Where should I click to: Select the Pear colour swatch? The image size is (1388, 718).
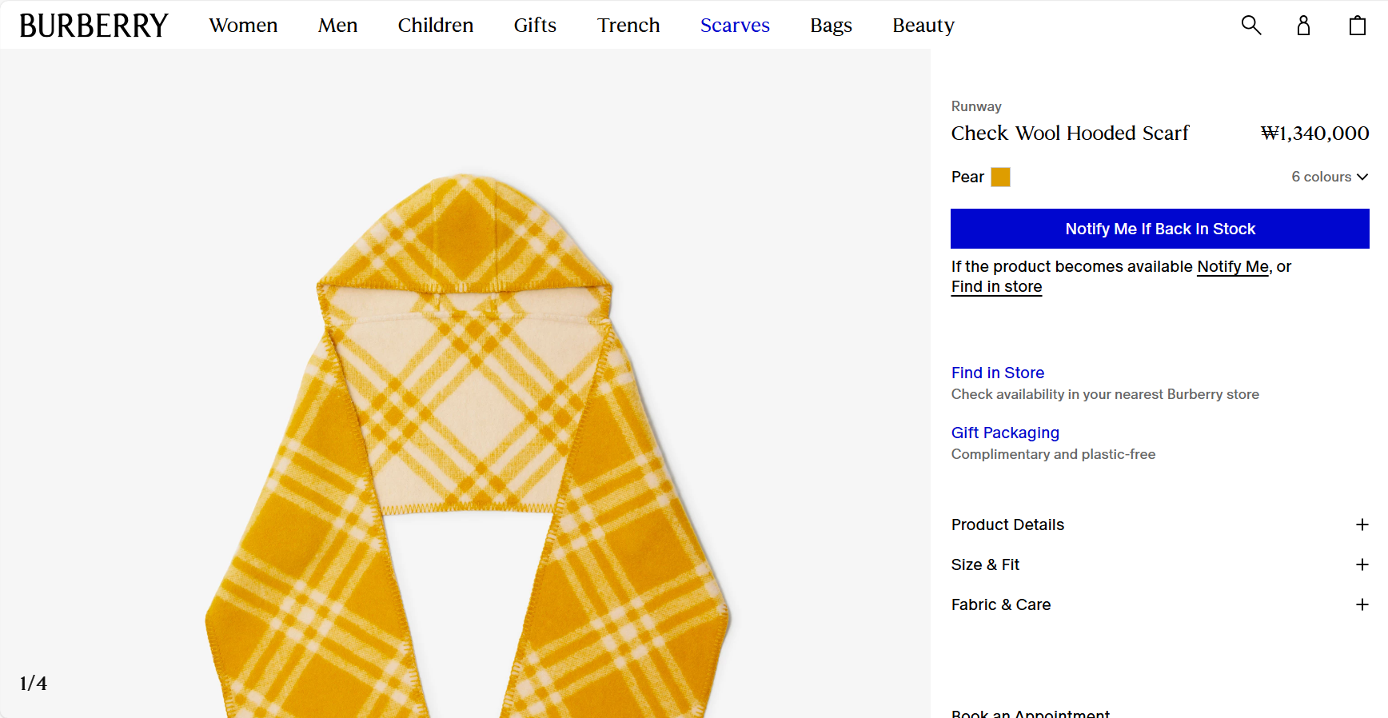tap(1000, 177)
